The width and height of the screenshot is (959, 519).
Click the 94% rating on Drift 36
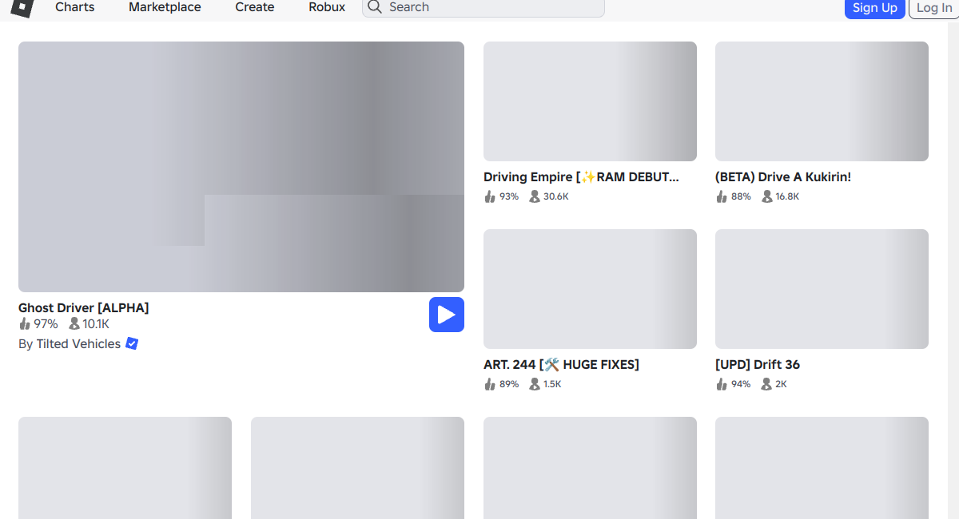click(x=733, y=383)
